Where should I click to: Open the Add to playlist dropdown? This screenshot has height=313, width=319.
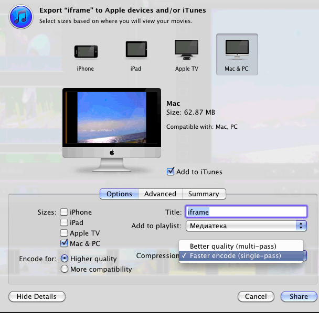click(246, 226)
